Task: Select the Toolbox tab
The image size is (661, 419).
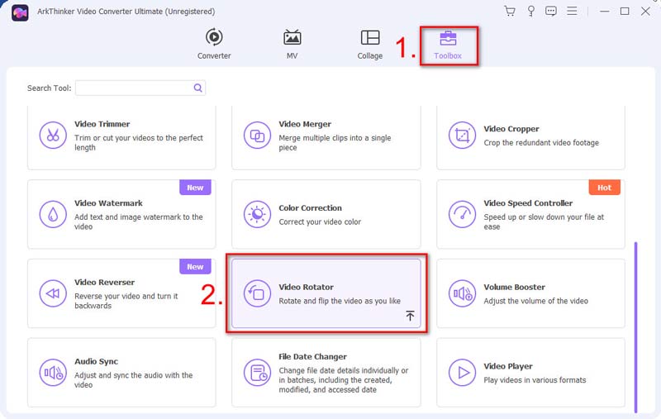Action: click(448, 45)
